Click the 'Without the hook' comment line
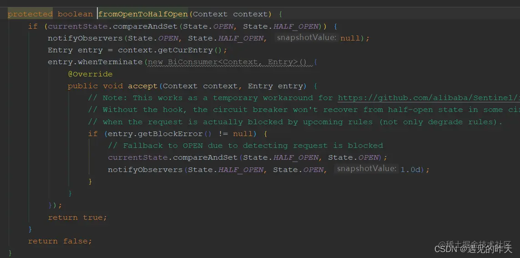Image resolution: width=520 pixels, height=258 pixels. (x=304, y=110)
